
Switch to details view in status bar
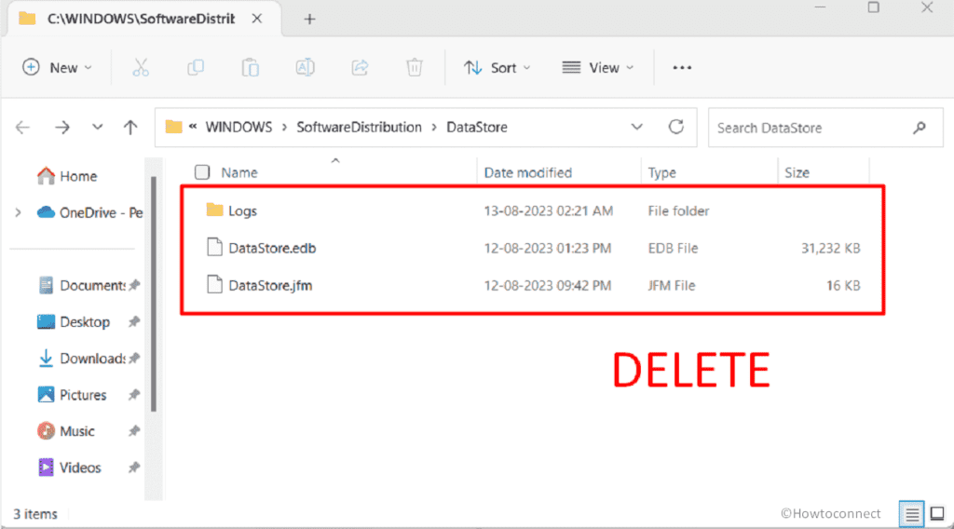[x=911, y=514]
